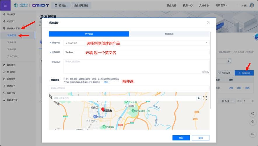The image size is (258, 146).
Task: Click search icon in device list
Action: coord(229,61)
